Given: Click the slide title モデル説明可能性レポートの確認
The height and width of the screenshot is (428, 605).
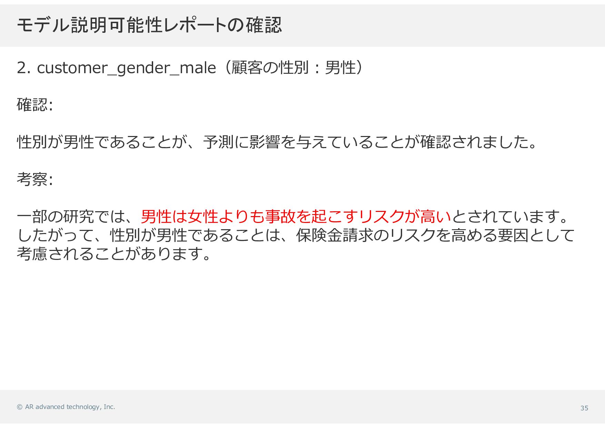Looking at the screenshot, I should [149, 25].
